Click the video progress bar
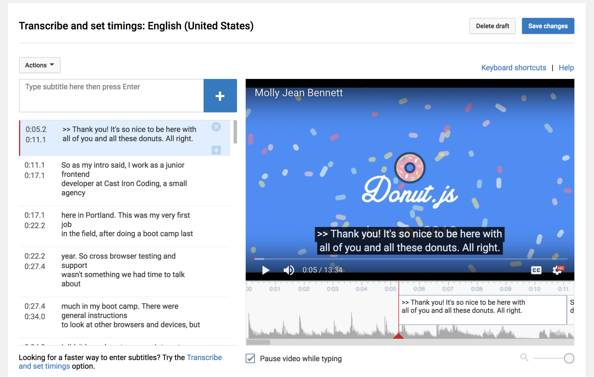594x377 pixels. pyautogui.click(x=410, y=259)
